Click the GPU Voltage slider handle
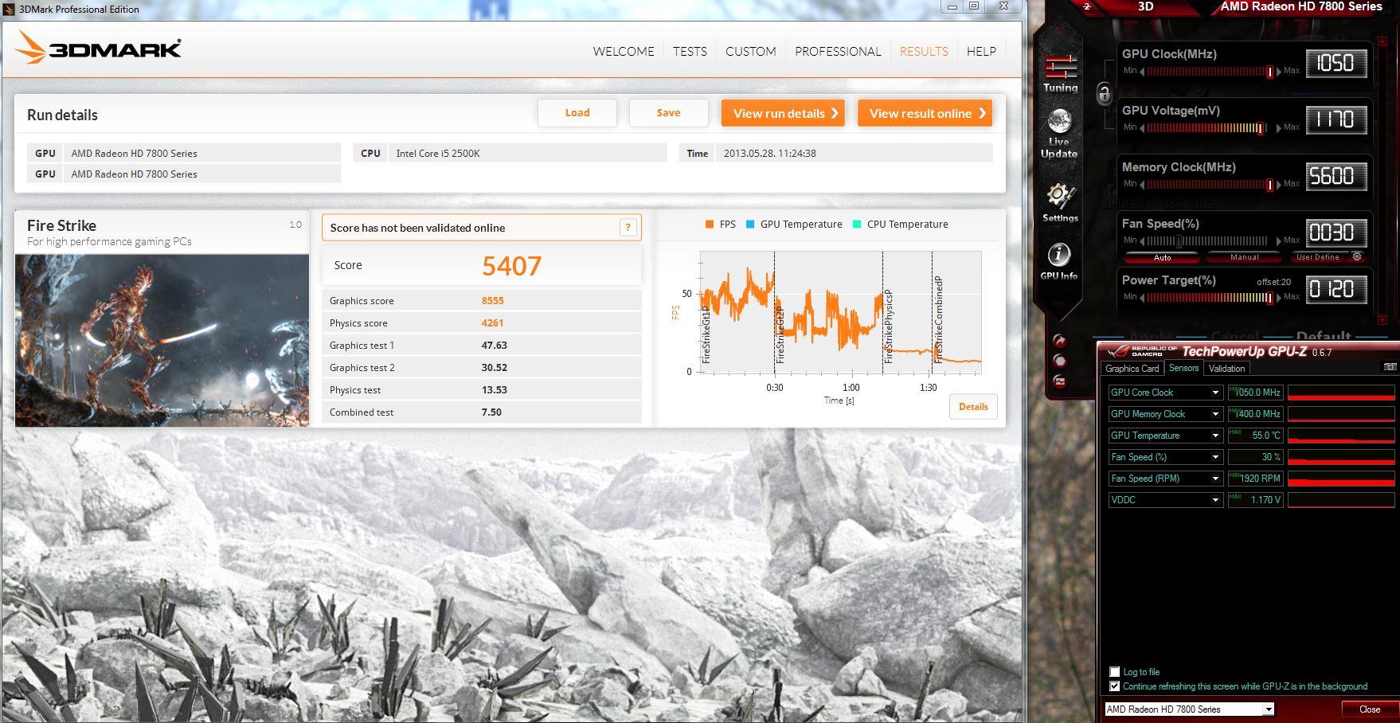This screenshot has width=1400, height=723. click(x=1260, y=128)
